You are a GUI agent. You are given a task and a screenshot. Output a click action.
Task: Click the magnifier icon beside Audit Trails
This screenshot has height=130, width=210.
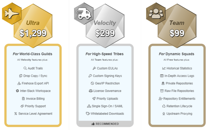[25, 68]
